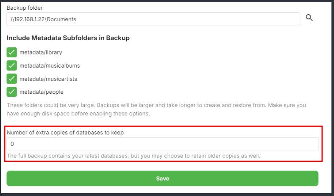Click "Number of extra copies" field label
The height and width of the screenshot is (196, 334).
pos(64,132)
